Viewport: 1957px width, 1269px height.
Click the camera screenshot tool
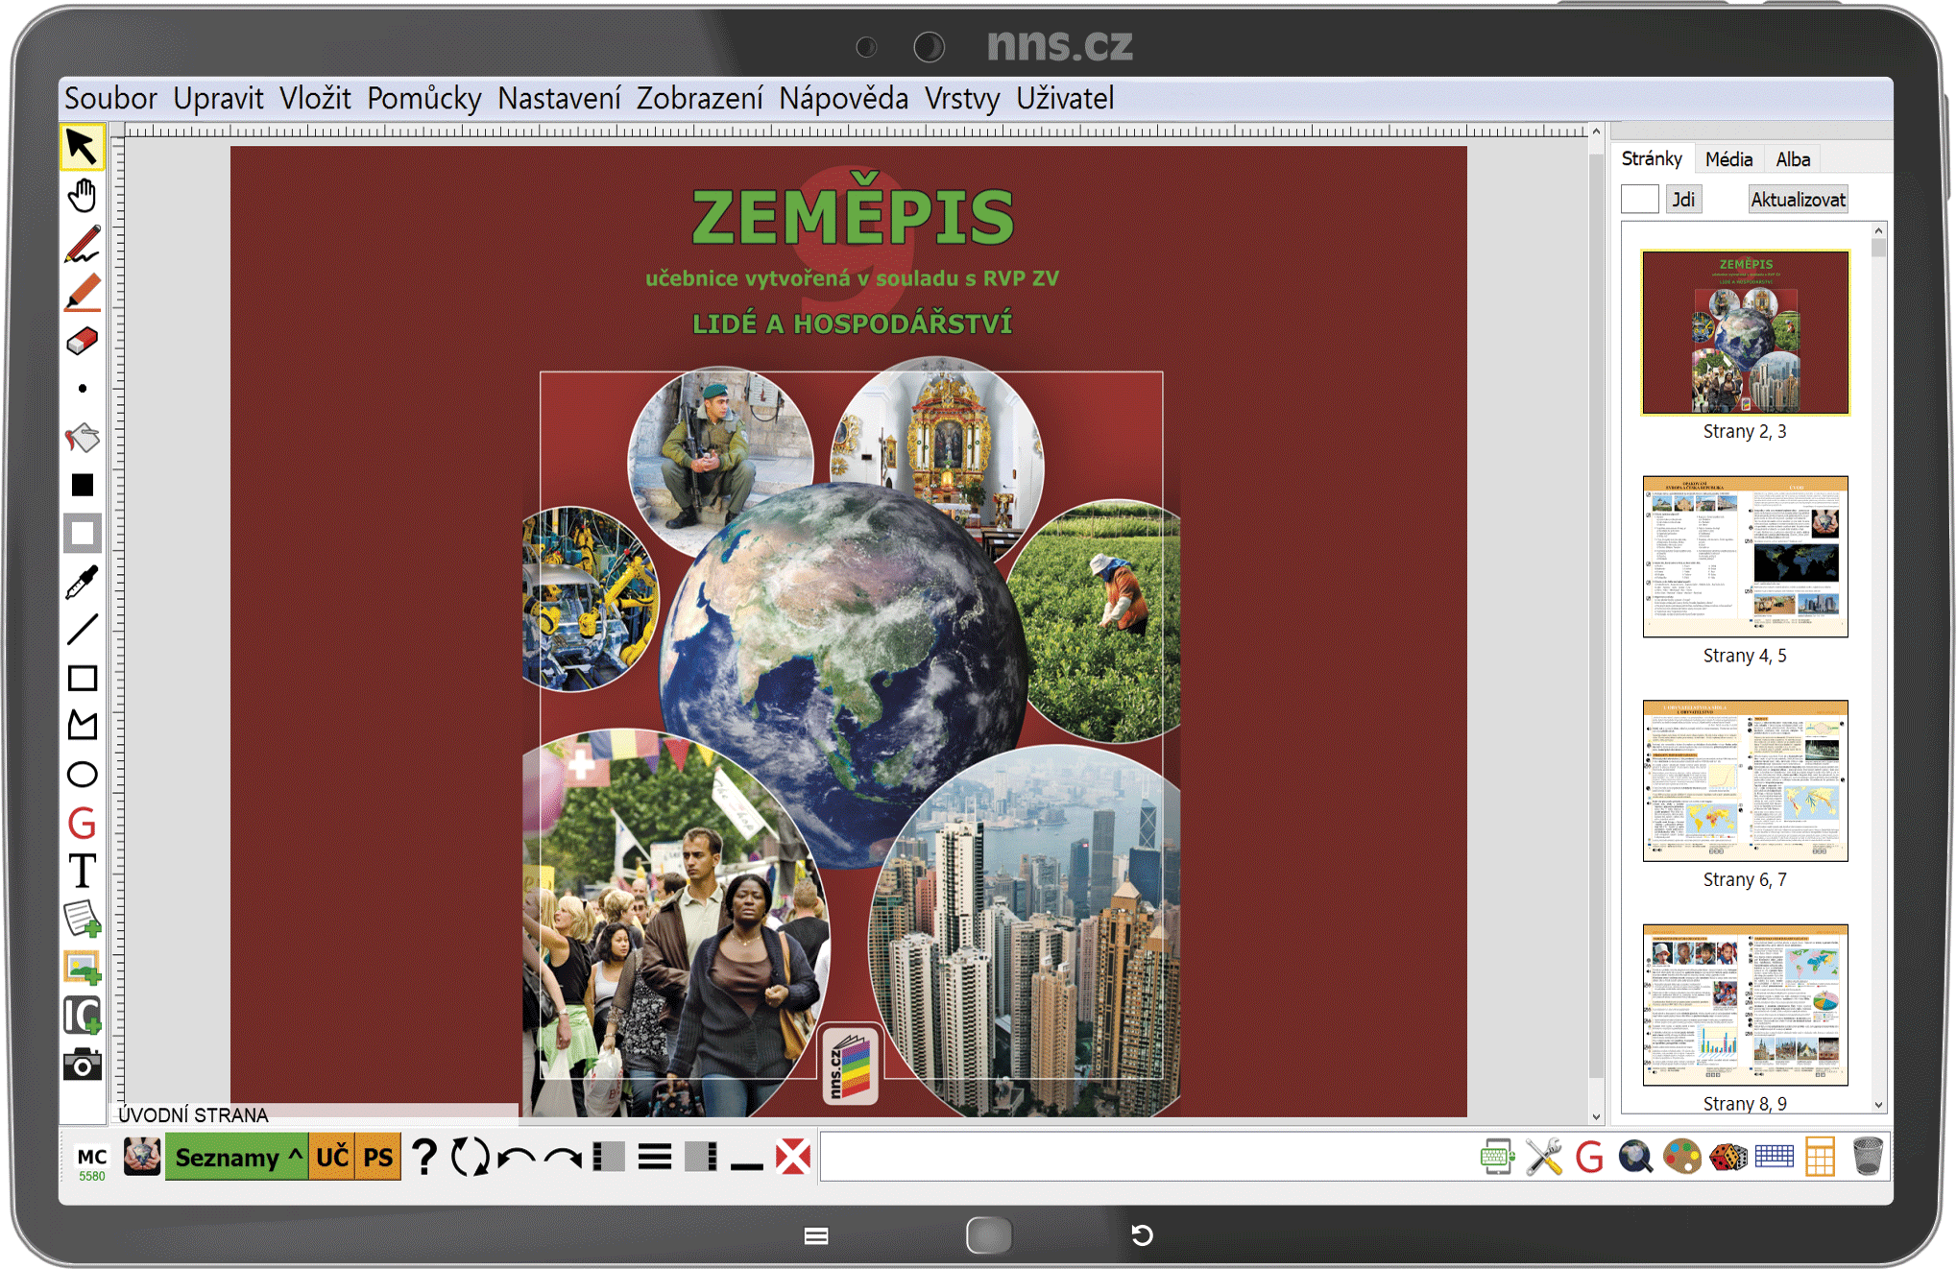coord(82,1065)
